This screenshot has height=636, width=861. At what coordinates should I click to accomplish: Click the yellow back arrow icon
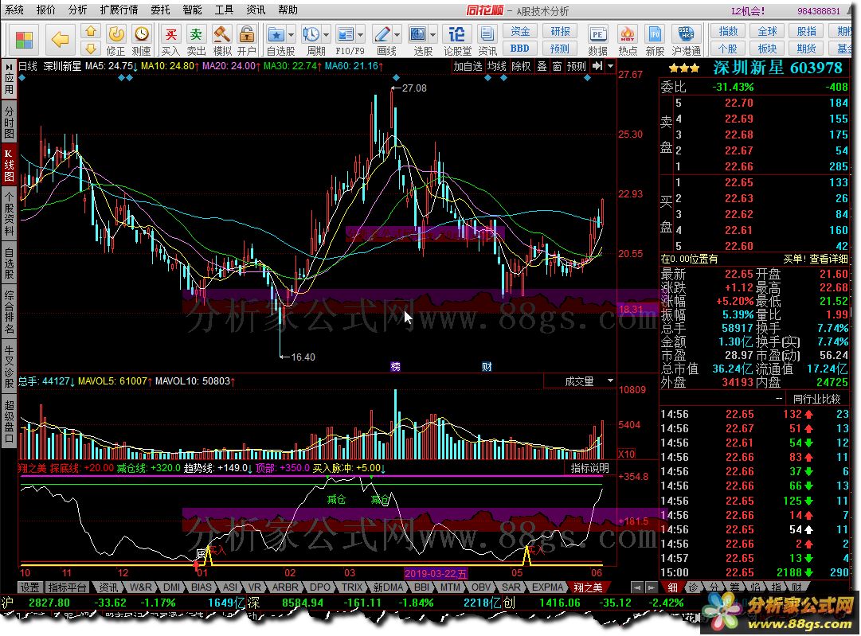(x=59, y=40)
